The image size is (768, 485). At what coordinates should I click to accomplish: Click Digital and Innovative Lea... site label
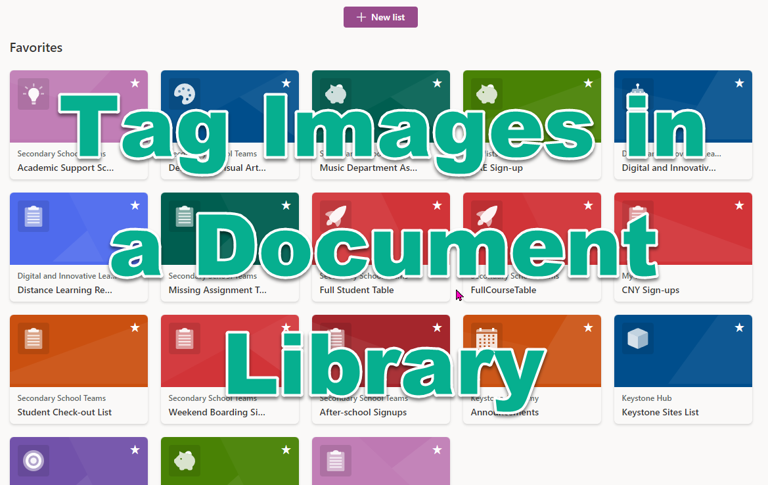(x=67, y=276)
